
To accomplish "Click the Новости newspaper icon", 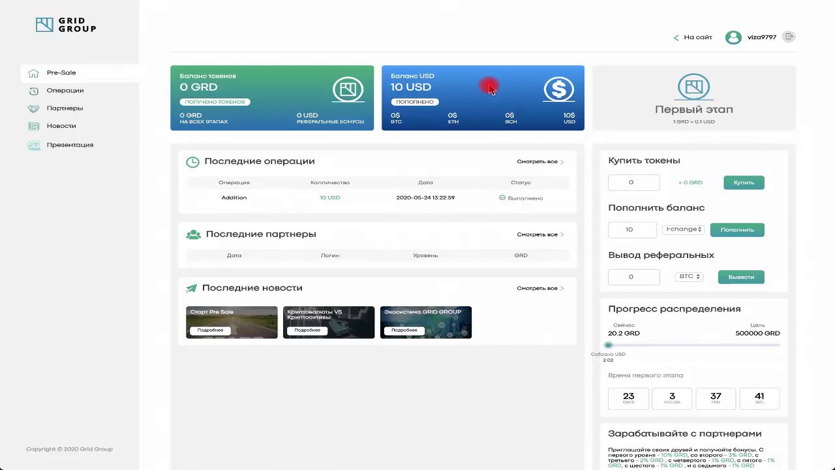I will tap(33, 126).
